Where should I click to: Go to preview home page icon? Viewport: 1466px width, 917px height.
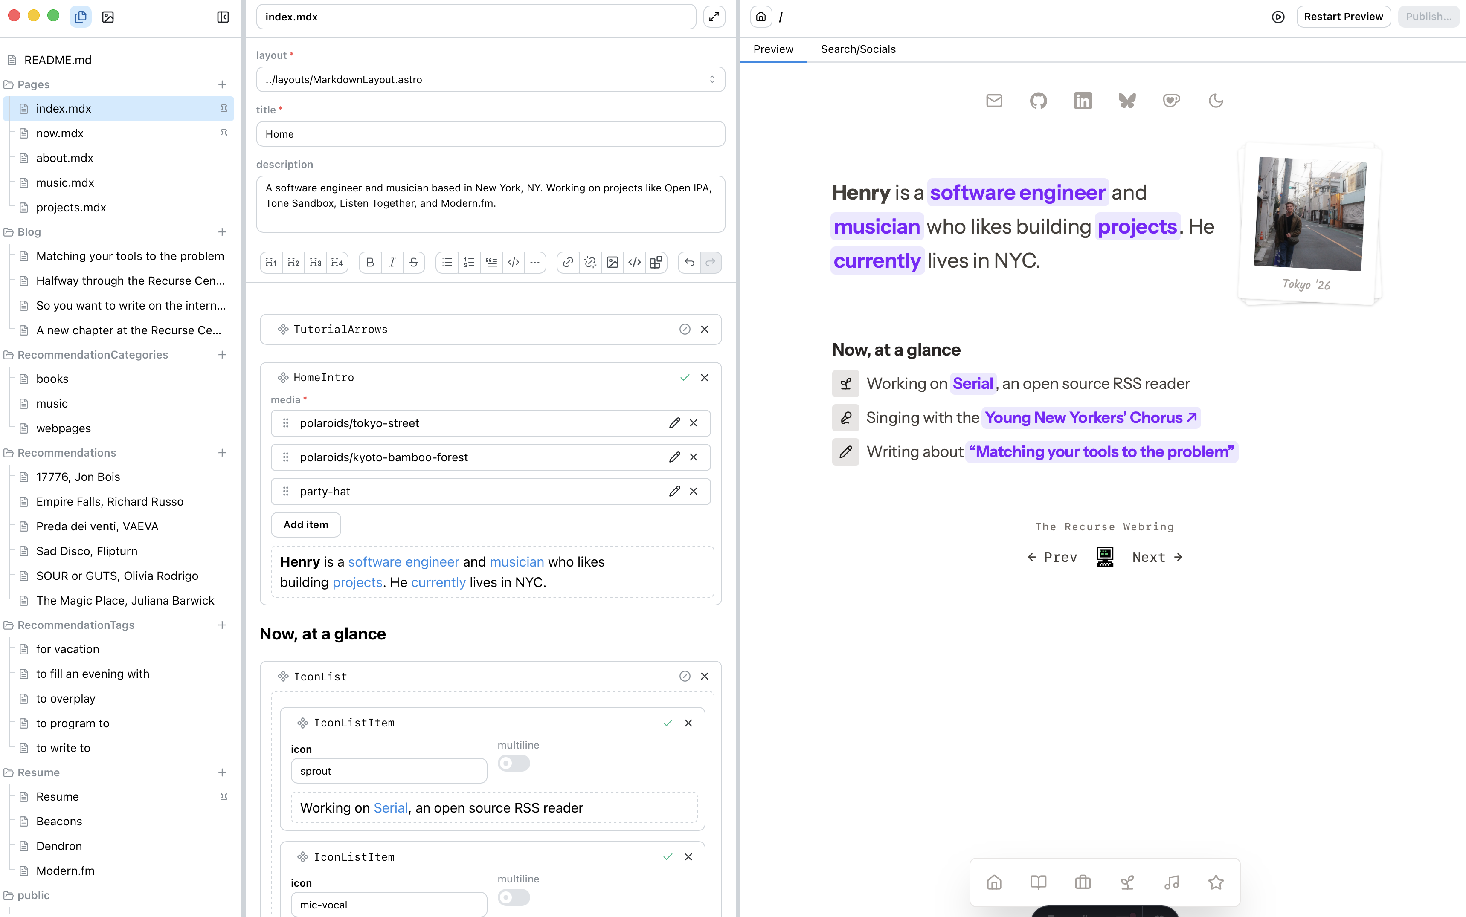coord(761,17)
